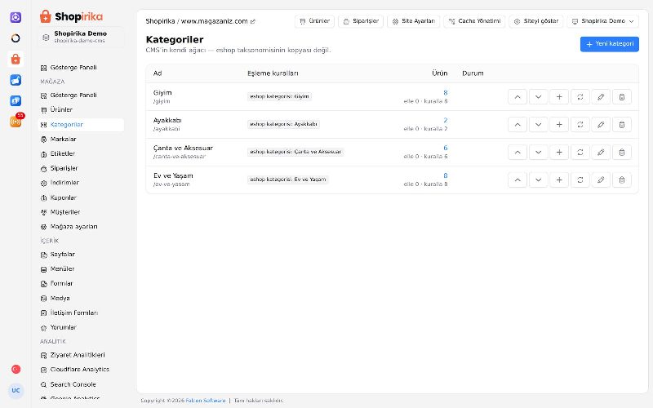Open İndirimler in sidebar

[x=80, y=183]
